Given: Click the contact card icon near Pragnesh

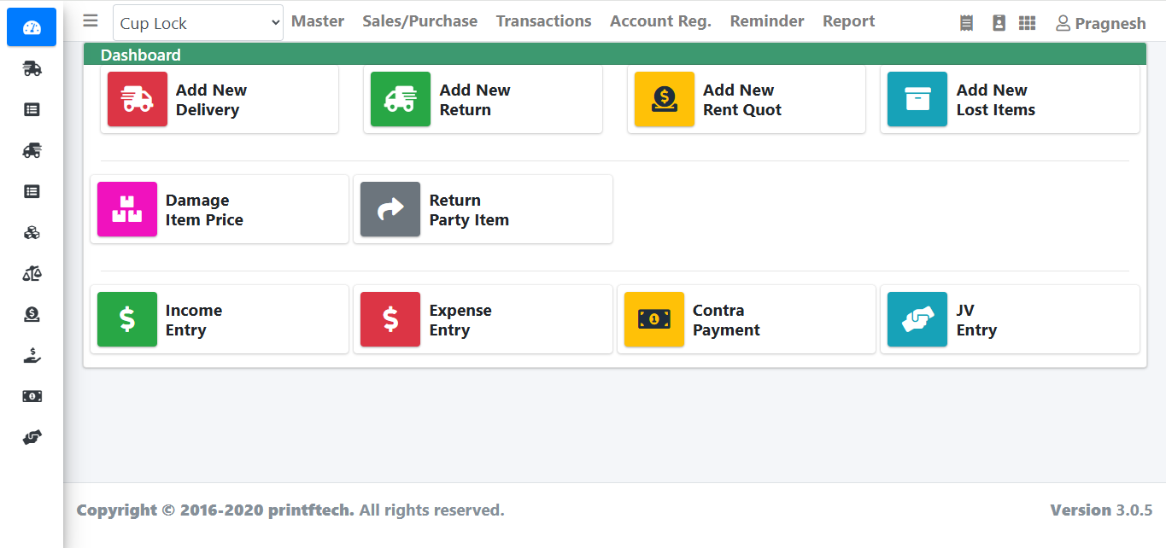Looking at the screenshot, I should (x=999, y=22).
